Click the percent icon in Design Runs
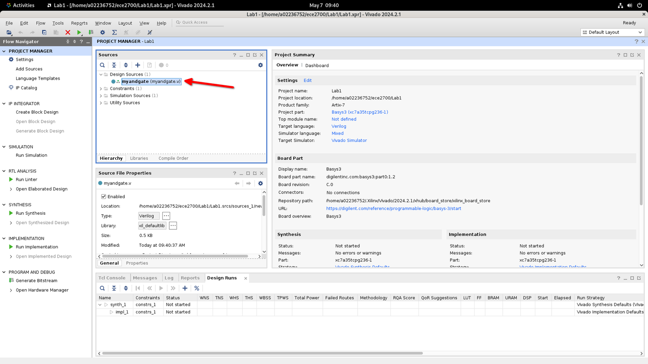Screen dimensions: 648x364 pyautogui.click(x=197, y=288)
